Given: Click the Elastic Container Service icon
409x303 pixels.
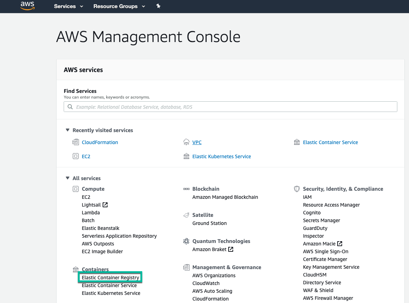Looking at the screenshot, I should pos(297,142).
